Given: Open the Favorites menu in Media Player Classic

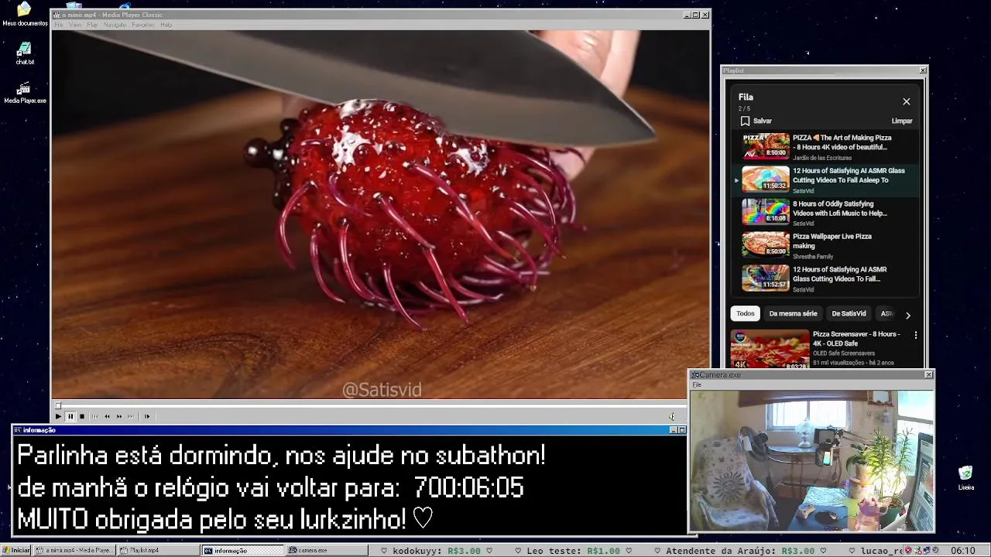Looking at the screenshot, I should click(x=143, y=25).
